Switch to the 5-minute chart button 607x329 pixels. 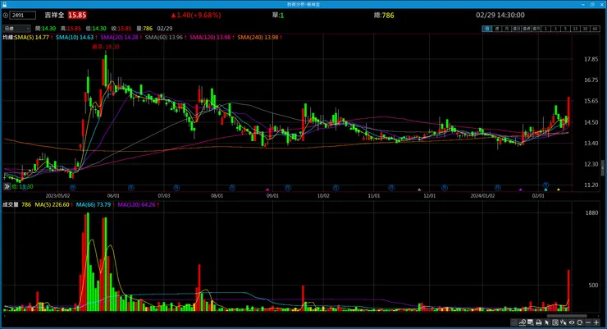click(566, 29)
